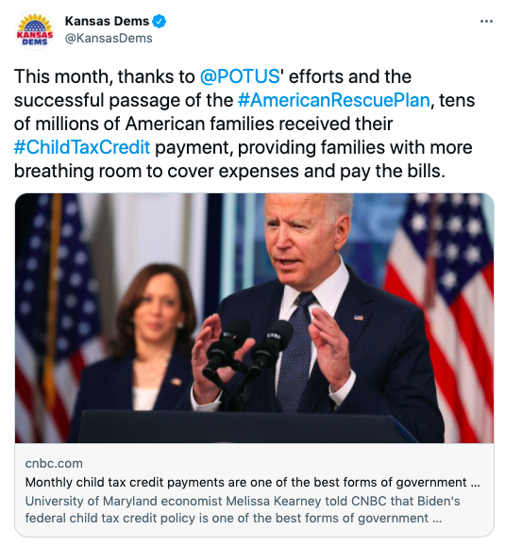This screenshot has height=546, width=505.
Task: Click the podium microphones in photo
Action: tap(249, 352)
